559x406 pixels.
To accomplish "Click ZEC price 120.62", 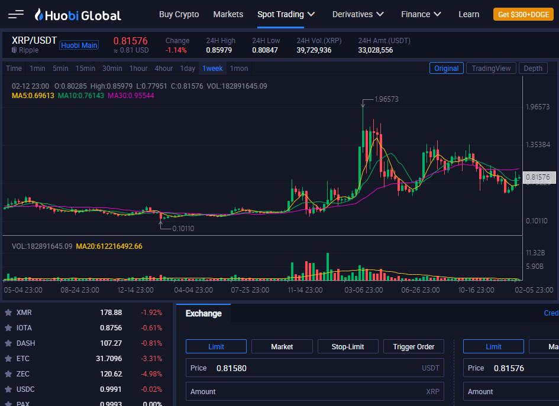I will (x=111, y=374).
